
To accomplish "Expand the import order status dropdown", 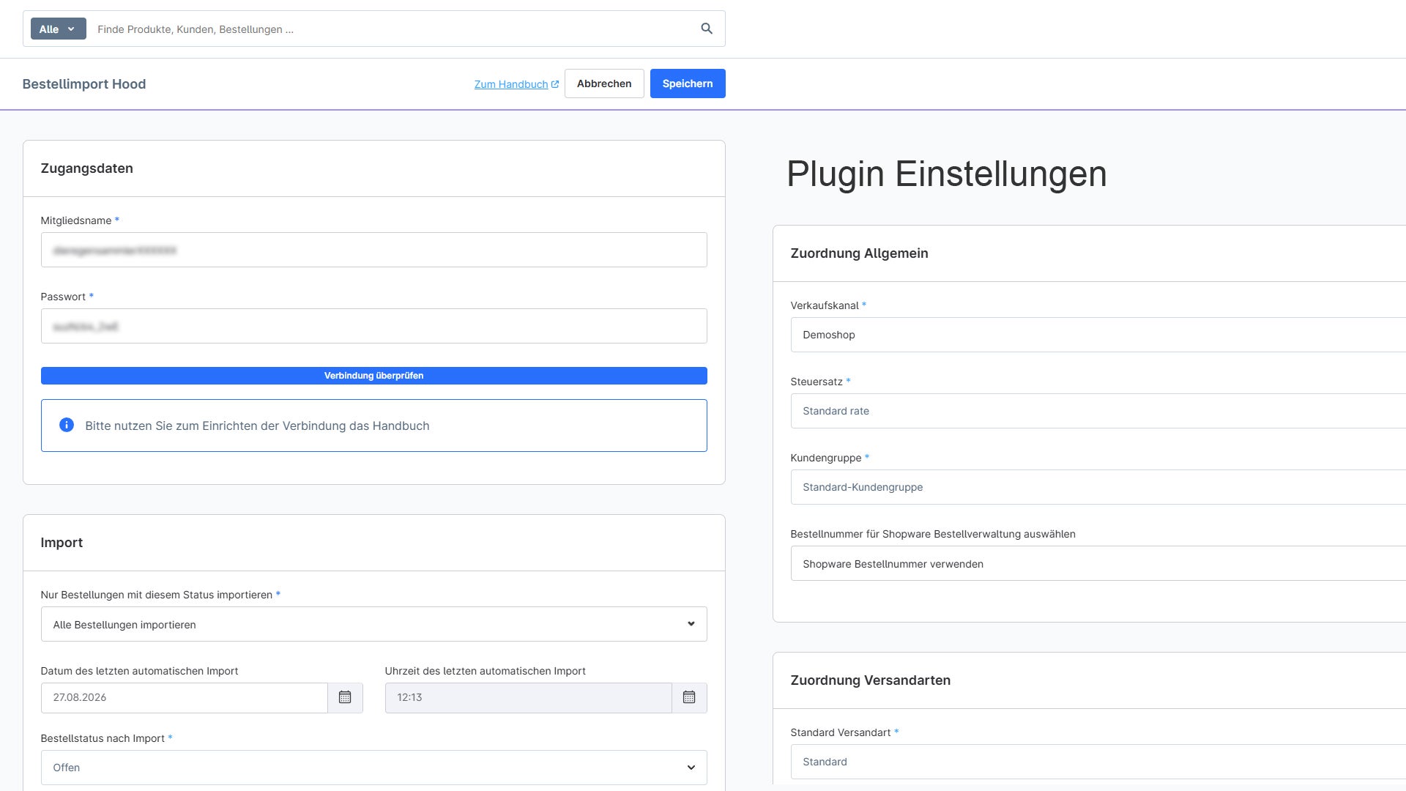I will 373,624.
